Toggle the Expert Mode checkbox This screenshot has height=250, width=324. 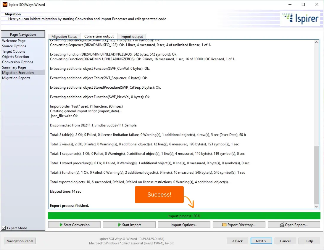tap(4, 228)
